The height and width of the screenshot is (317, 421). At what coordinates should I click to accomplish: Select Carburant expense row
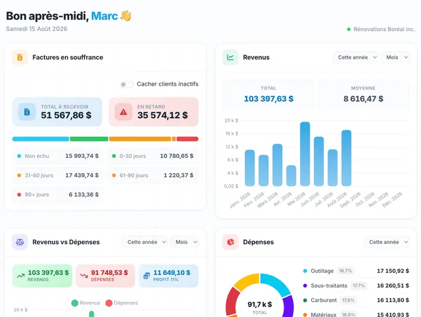[356, 300]
